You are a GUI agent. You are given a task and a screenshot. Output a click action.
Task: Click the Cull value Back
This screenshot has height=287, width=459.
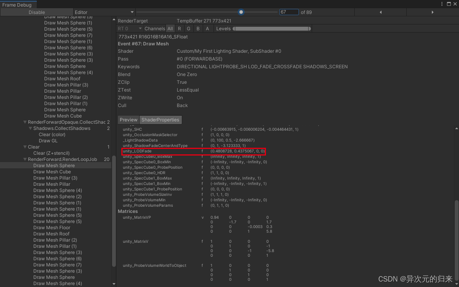(x=182, y=105)
